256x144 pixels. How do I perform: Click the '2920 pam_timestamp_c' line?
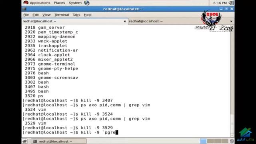(x=52, y=32)
